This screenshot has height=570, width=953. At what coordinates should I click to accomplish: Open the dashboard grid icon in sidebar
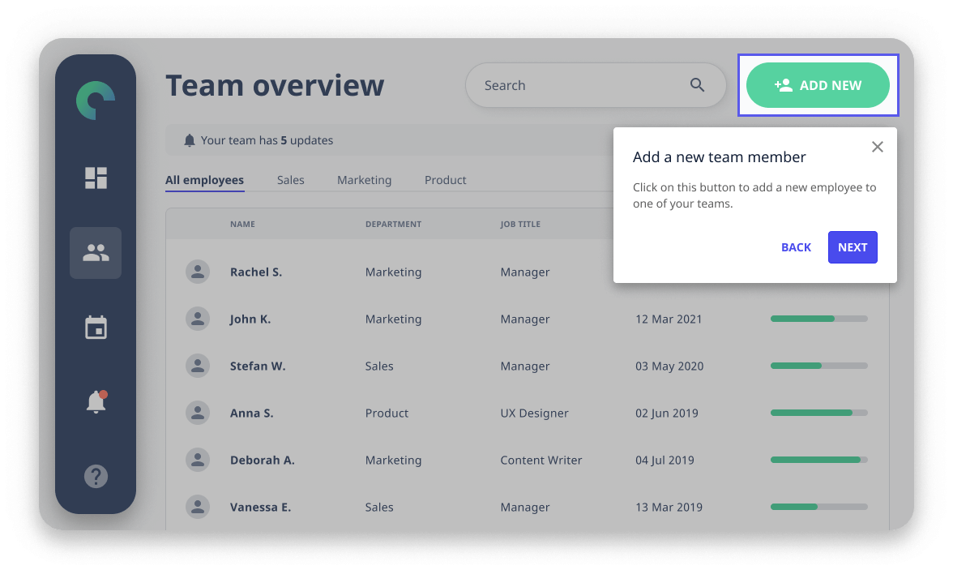[x=96, y=178]
